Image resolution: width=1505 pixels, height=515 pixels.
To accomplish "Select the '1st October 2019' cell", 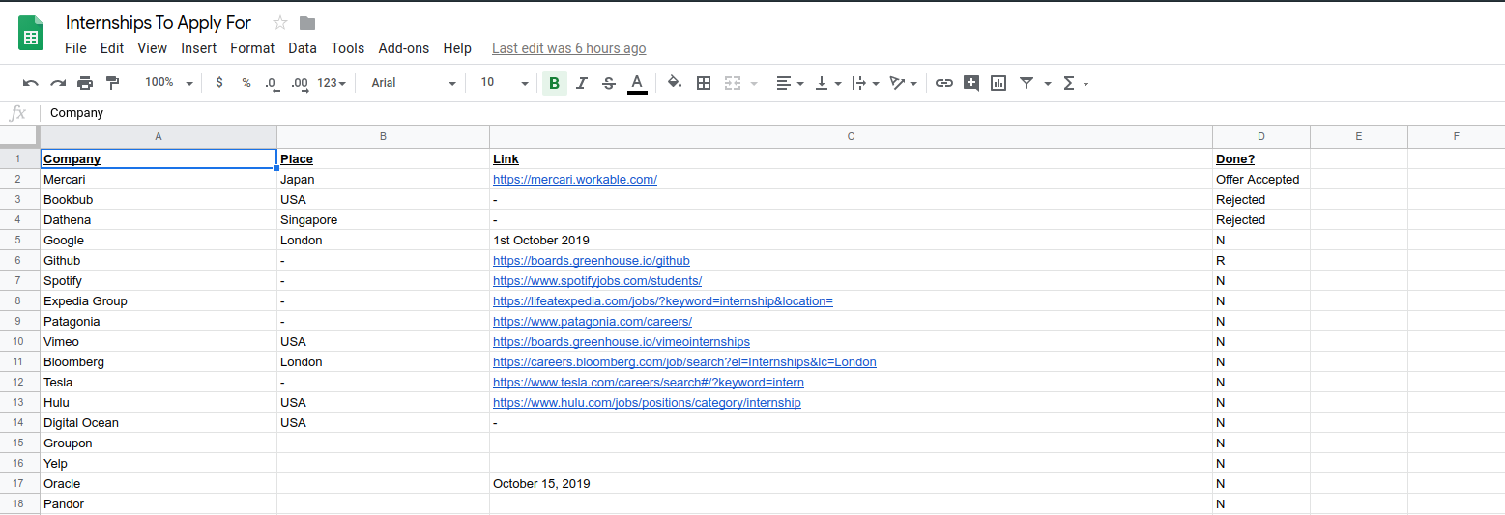I will 851,241.
